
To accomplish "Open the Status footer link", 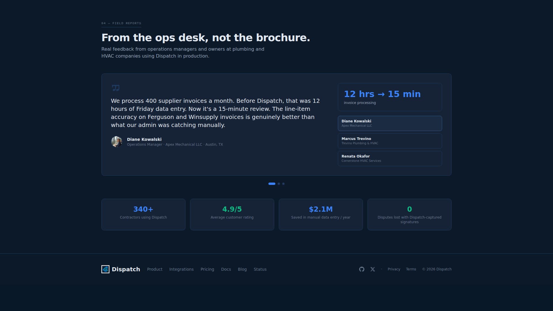I will 260,269.
